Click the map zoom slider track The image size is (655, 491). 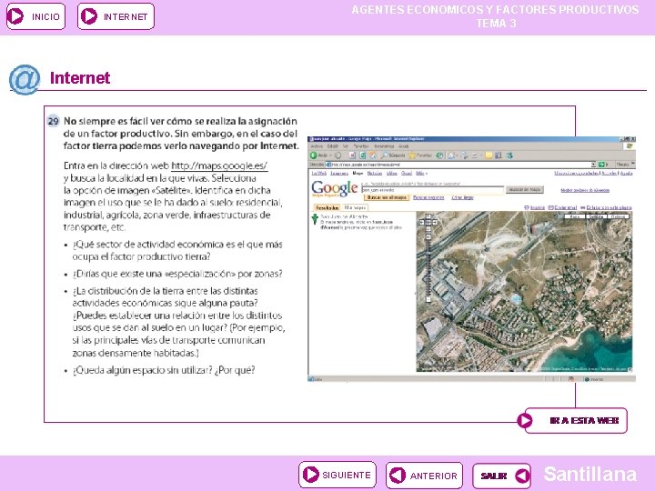tap(428, 268)
